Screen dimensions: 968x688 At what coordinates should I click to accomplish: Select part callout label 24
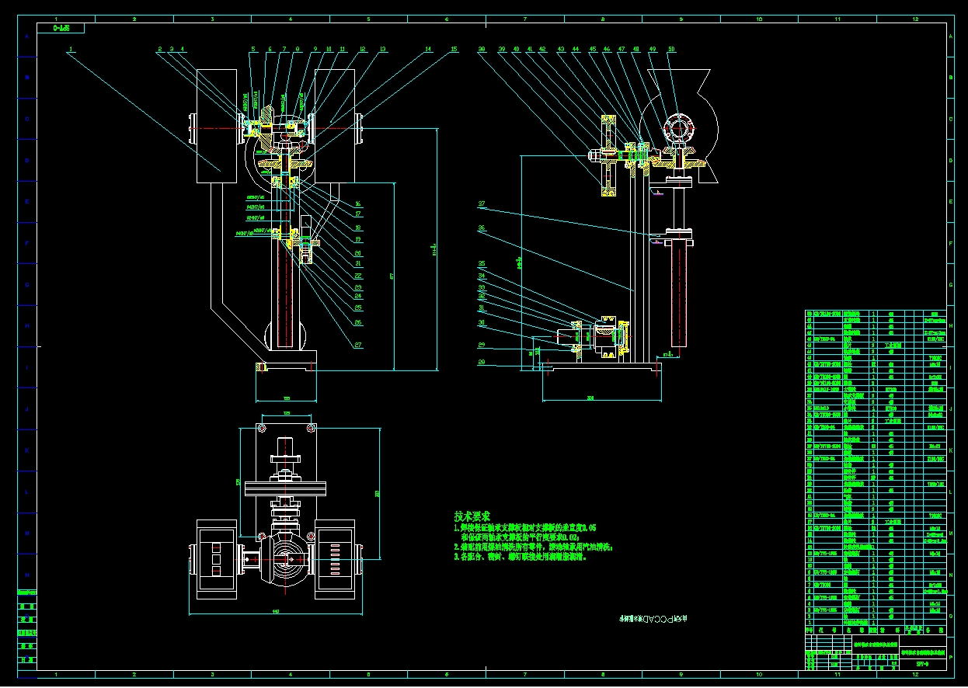click(x=358, y=296)
